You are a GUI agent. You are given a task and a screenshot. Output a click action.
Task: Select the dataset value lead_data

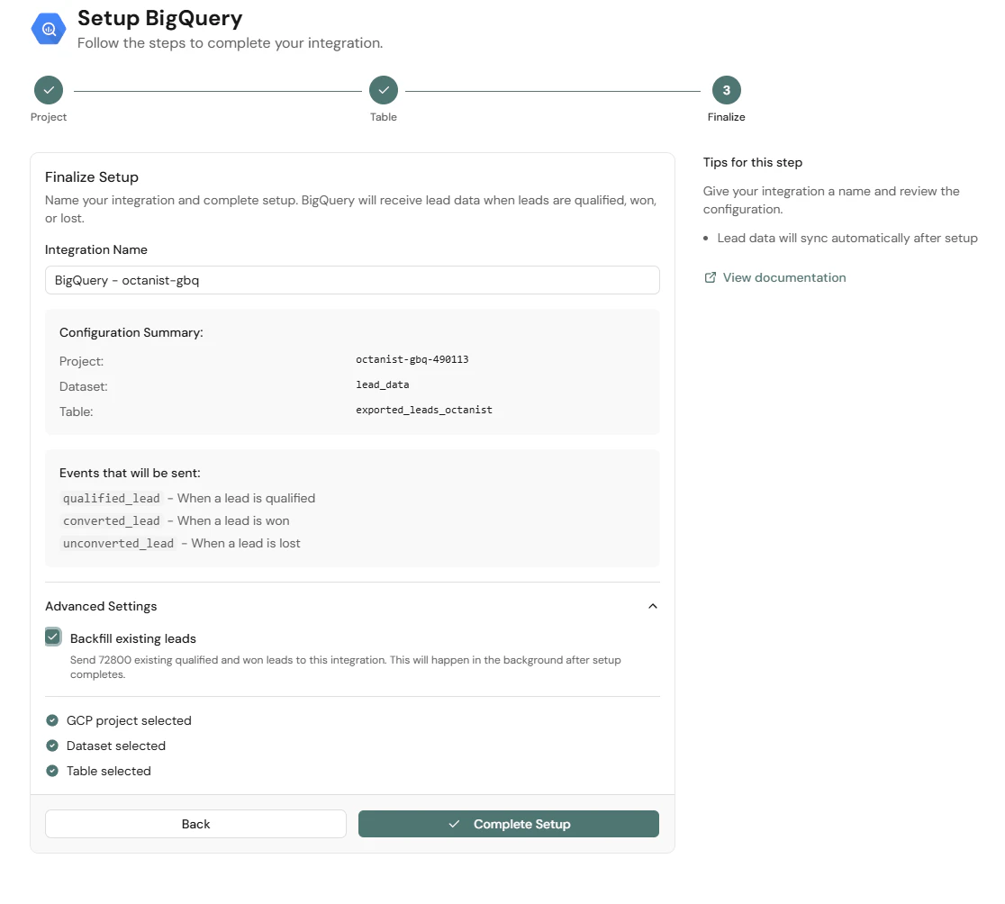pos(382,384)
